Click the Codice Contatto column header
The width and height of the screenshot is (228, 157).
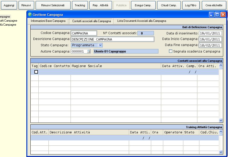55,66
